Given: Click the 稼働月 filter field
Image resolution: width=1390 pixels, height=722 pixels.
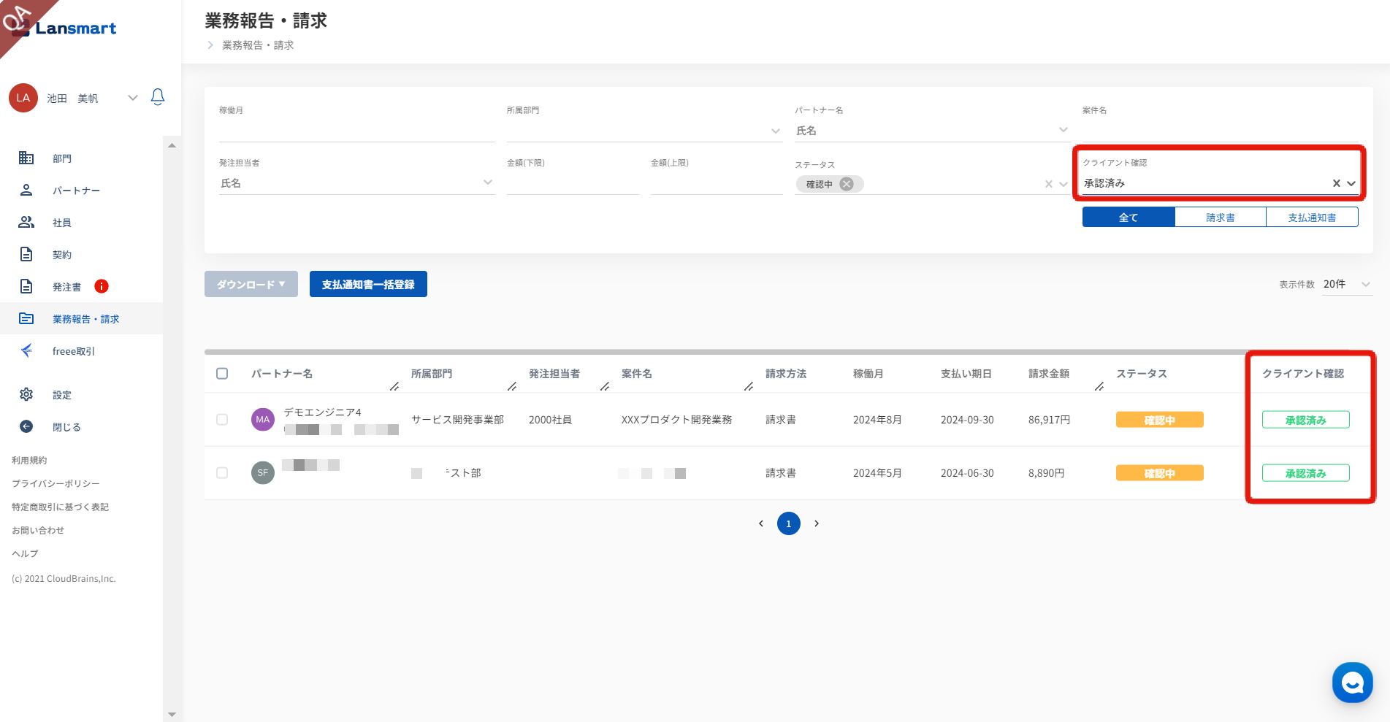Looking at the screenshot, I should (356, 131).
